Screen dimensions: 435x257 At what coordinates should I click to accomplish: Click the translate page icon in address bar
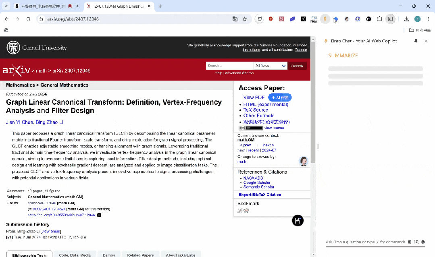coord(235,19)
